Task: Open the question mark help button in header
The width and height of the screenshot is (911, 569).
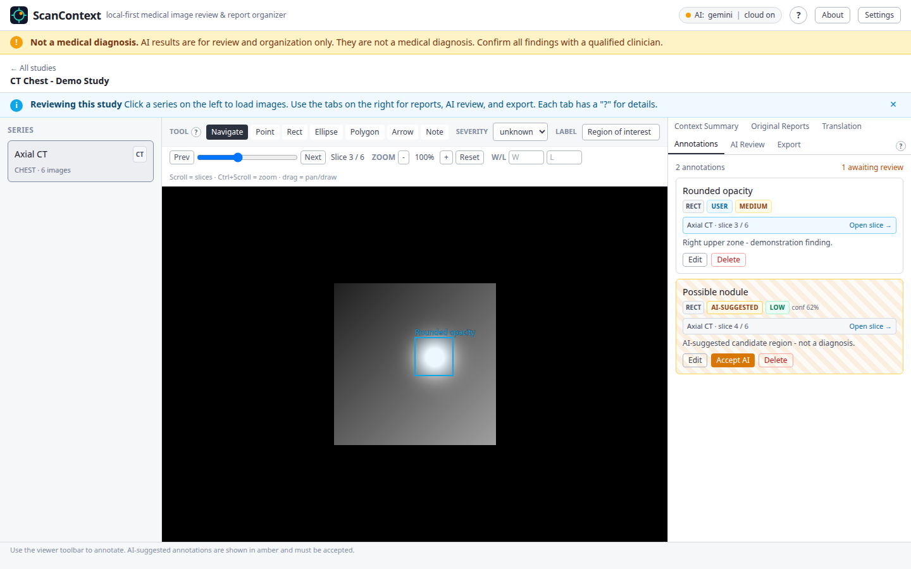Action: (798, 15)
